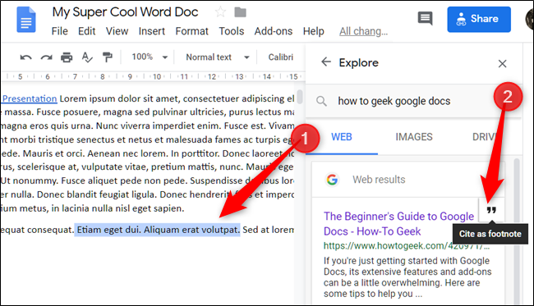Click the Explore search field text
This screenshot has width=534, height=306.
pos(394,101)
